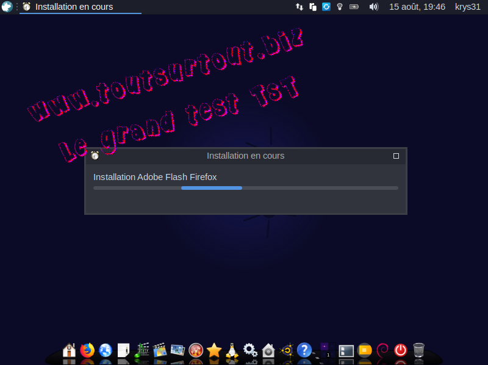Click the light bulb tray icon

[x=340, y=7]
